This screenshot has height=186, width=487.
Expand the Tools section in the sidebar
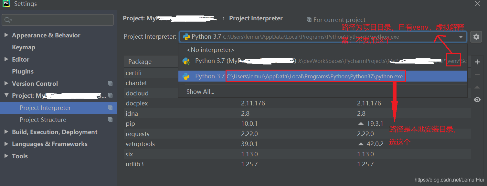point(5,156)
